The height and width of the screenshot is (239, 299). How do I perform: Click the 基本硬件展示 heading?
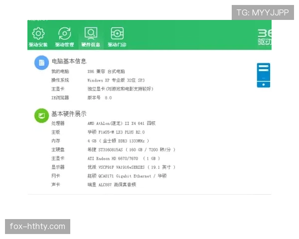[69, 114]
